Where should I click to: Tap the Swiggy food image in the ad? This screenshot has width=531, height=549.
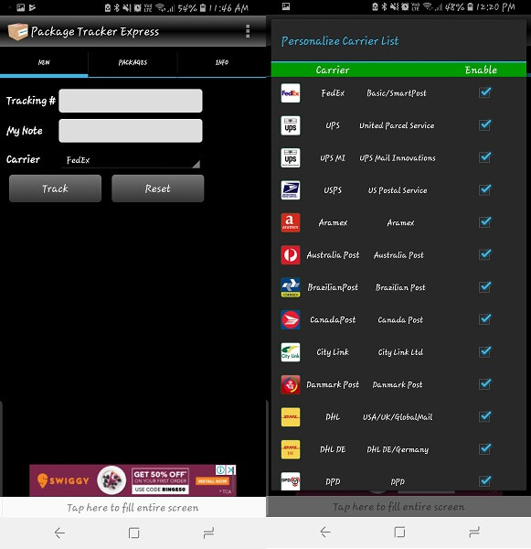(112, 480)
